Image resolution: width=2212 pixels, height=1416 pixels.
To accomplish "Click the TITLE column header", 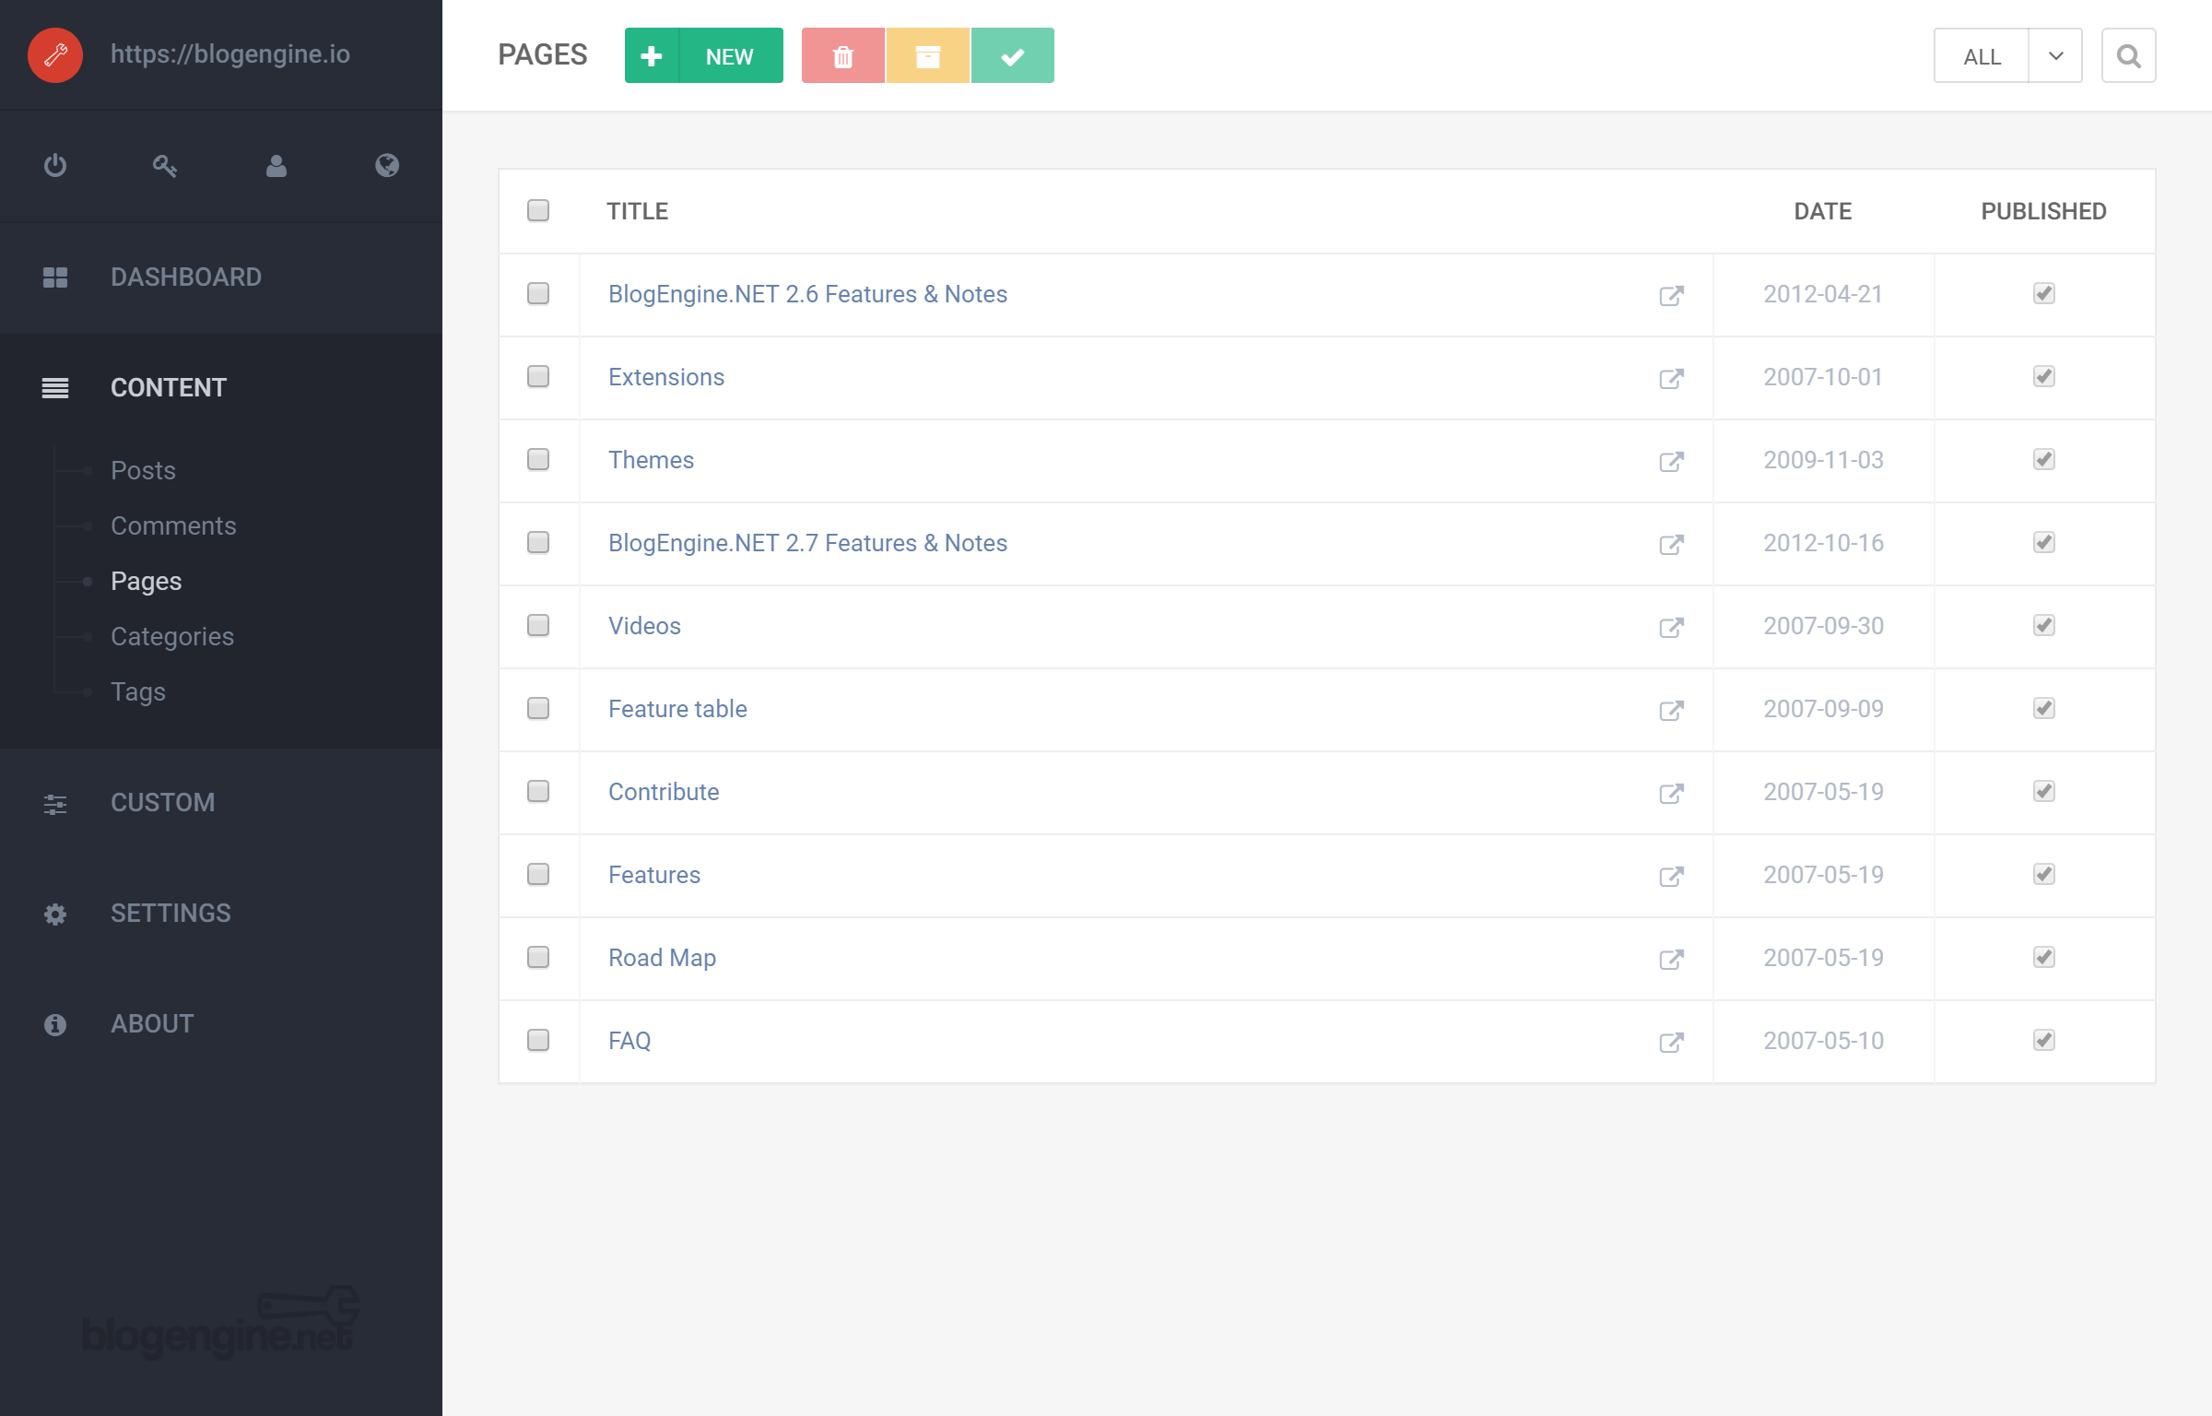I will pyautogui.click(x=638, y=211).
